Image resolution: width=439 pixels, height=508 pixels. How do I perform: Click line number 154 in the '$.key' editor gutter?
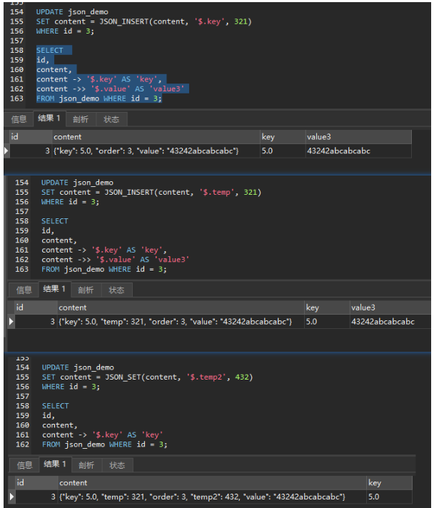click(x=16, y=12)
